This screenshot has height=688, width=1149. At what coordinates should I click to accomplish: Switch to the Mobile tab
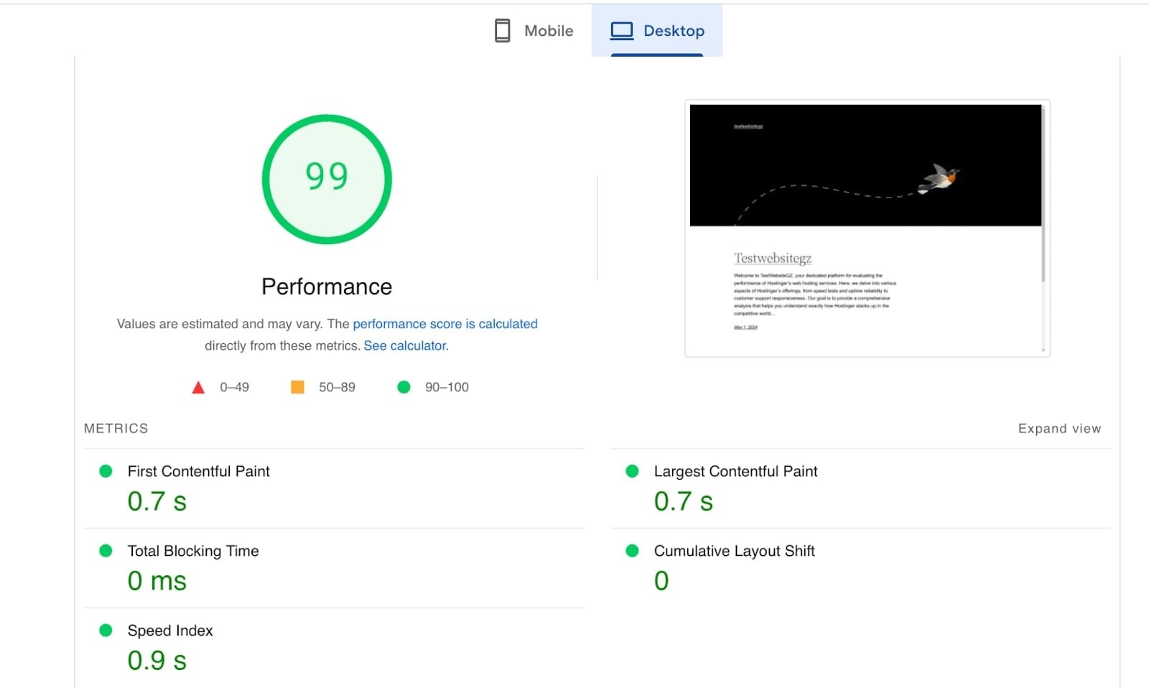[534, 30]
